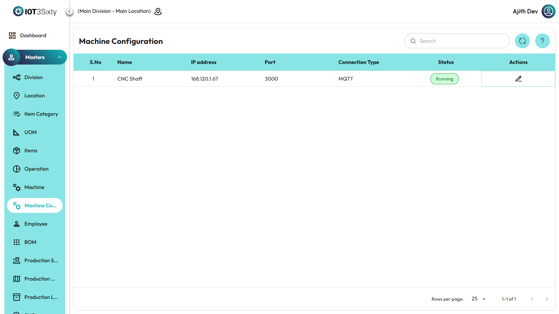559x314 pixels.
Task: Open the help question mark icon
Action: 542,41
